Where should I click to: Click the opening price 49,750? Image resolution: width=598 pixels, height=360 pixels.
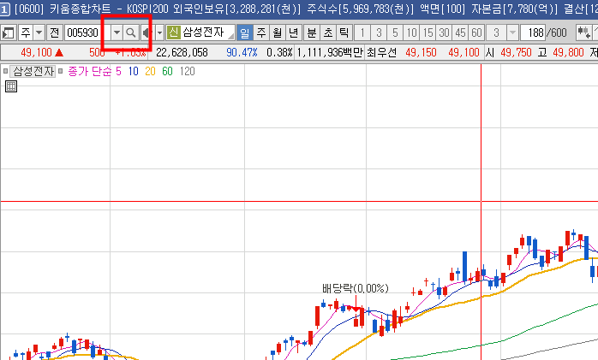(516, 52)
